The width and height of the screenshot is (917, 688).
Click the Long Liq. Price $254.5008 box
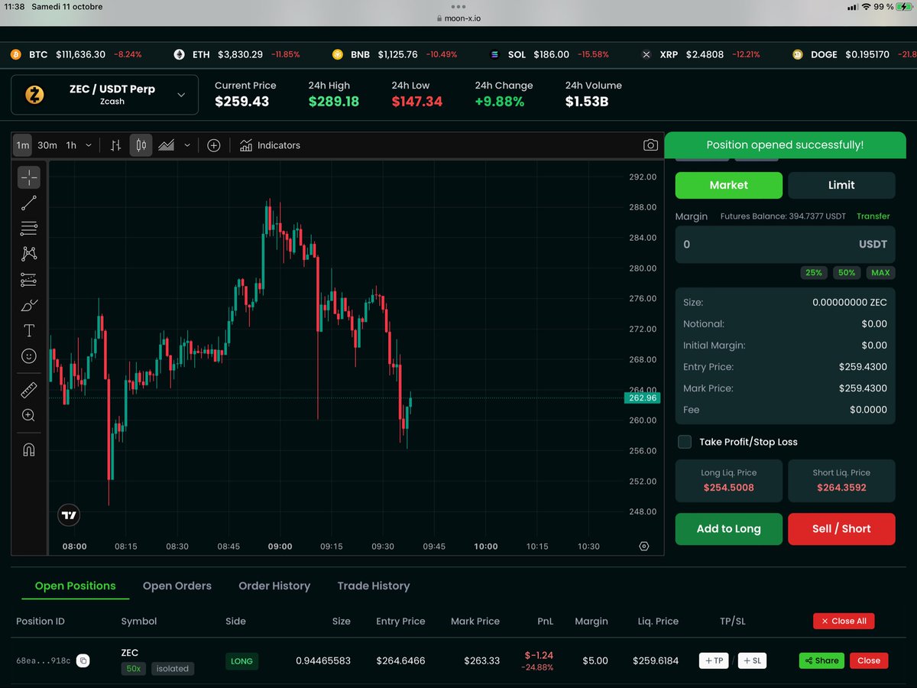(729, 480)
